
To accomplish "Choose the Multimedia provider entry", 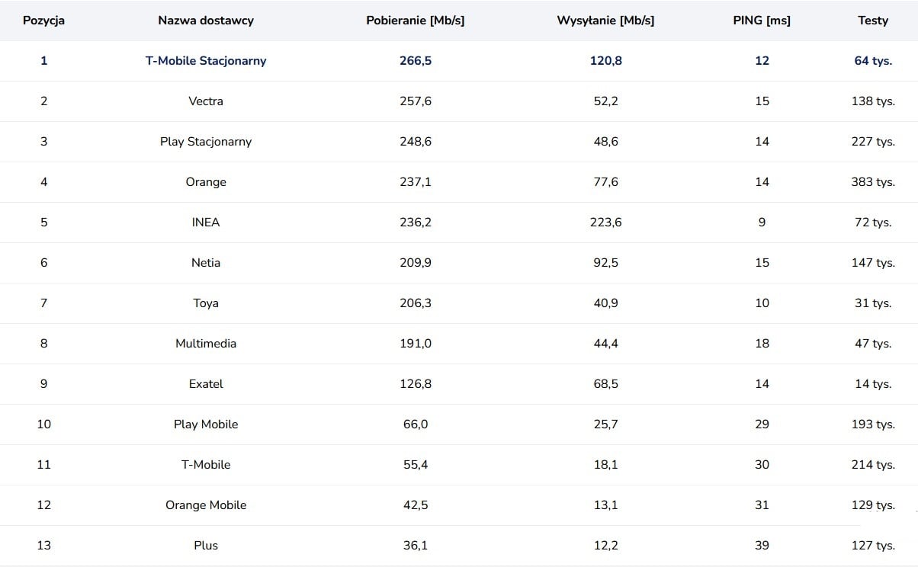I will [x=206, y=344].
